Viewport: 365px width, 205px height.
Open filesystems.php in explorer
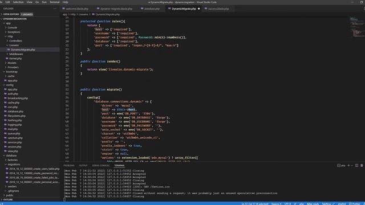coord(17,116)
